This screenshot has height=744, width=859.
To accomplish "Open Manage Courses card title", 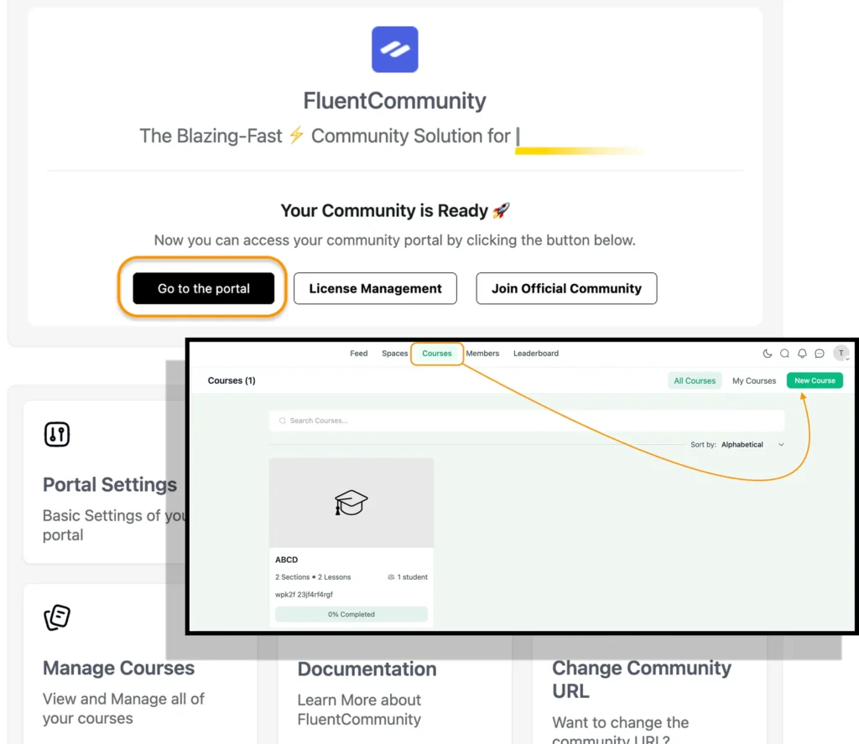I will pyautogui.click(x=118, y=668).
